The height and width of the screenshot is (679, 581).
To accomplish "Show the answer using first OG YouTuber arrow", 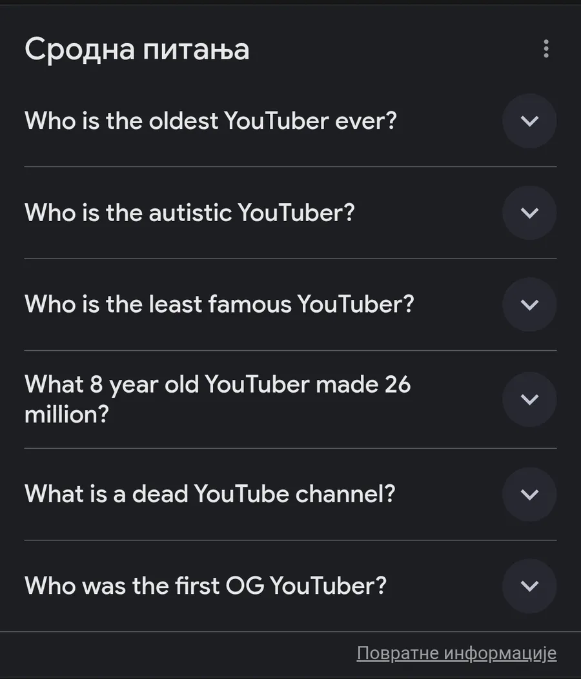I will click(x=529, y=586).
